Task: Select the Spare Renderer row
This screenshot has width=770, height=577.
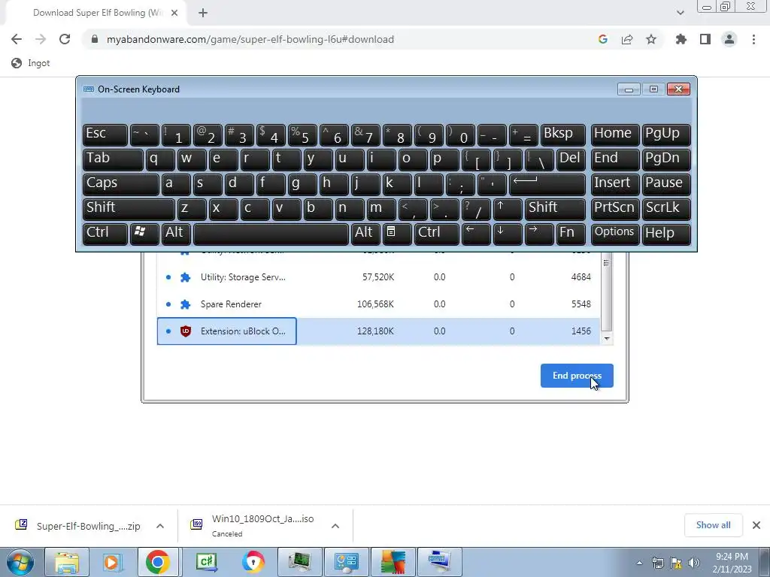Action: click(x=378, y=304)
